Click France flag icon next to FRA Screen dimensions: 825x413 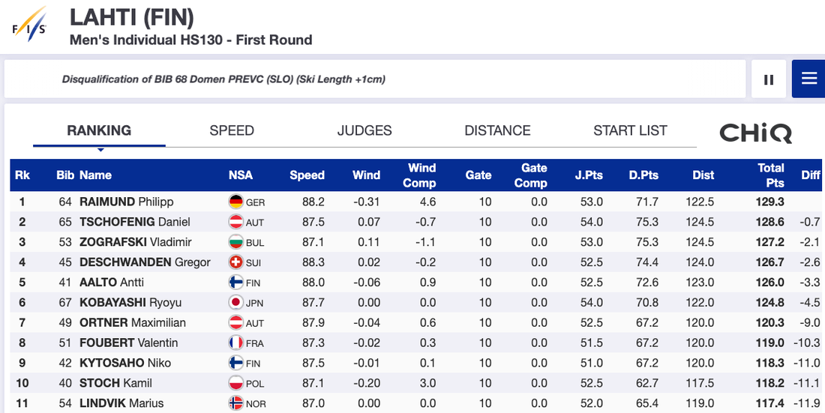coord(236,343)
